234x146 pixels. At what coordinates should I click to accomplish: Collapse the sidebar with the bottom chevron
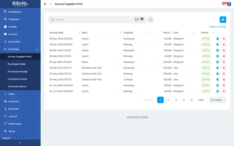20,143
